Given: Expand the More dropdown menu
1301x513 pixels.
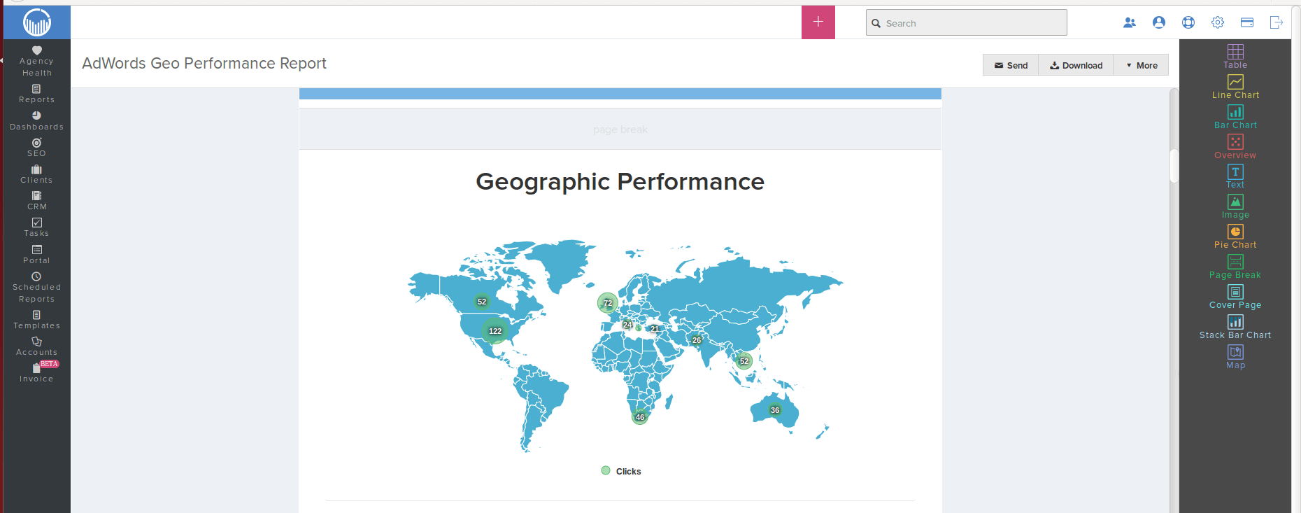Looking at the screenshot, I should tap(1141, 65).
